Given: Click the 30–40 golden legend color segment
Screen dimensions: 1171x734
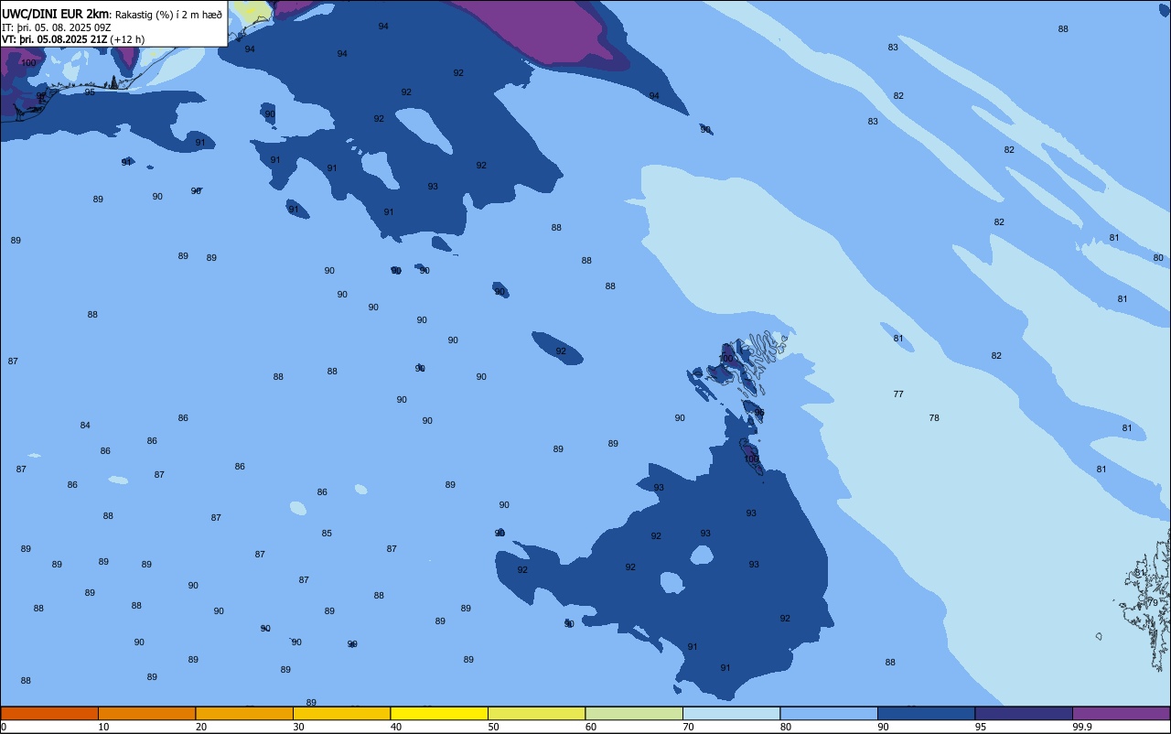Looking at the screenshot, I should point(342,713).
